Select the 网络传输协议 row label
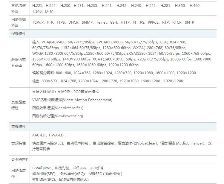Screen dimensions: 224x184 tap(19, 22)
